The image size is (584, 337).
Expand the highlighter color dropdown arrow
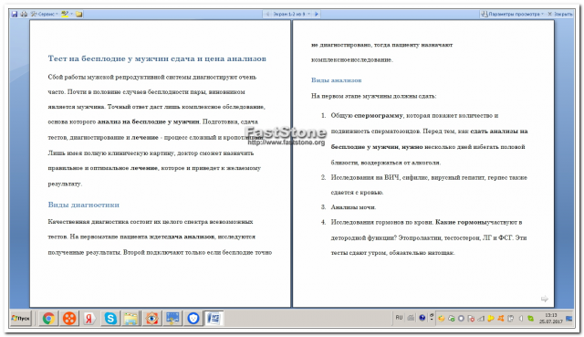(71, 15)
